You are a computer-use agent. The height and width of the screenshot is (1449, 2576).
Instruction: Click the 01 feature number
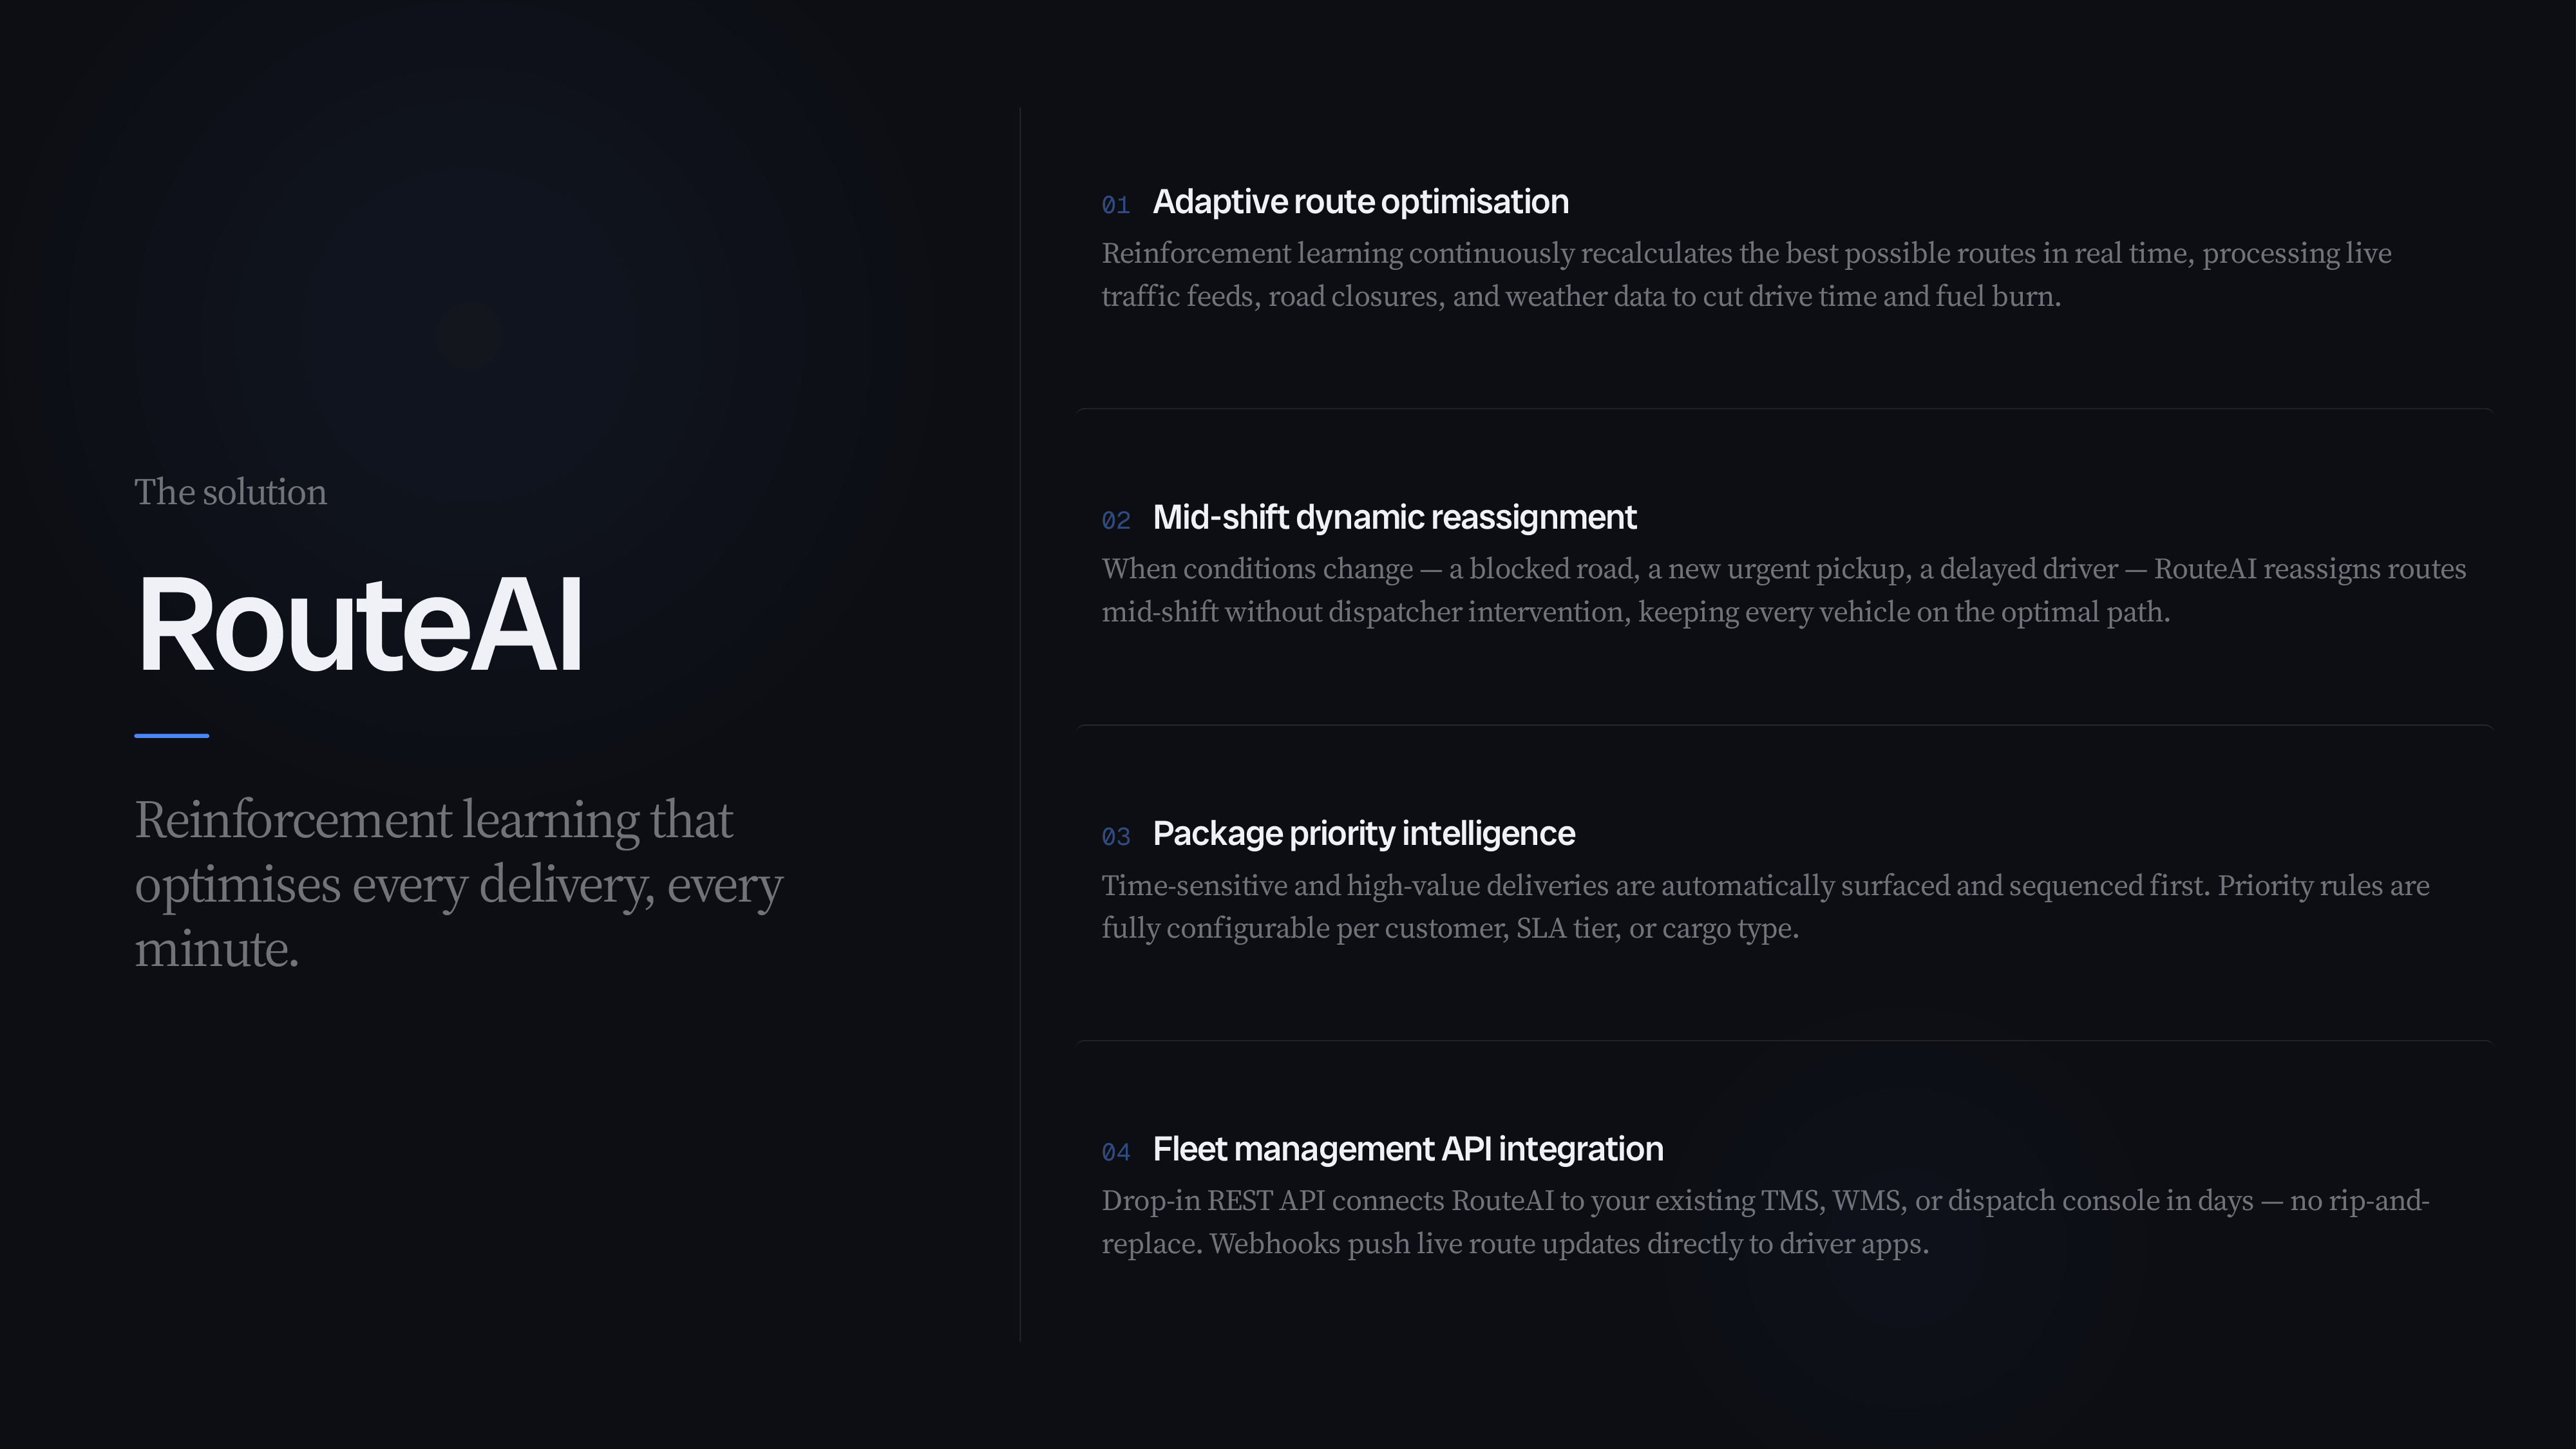(1116, 205)
